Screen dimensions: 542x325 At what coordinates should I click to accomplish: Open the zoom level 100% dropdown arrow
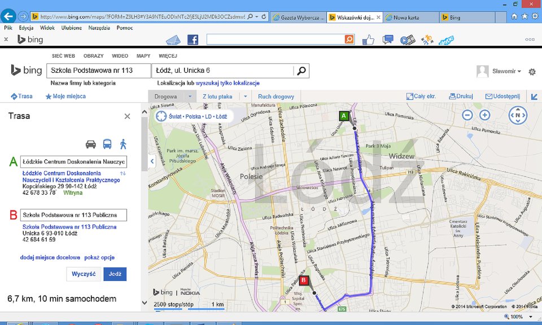pos(531,317)
